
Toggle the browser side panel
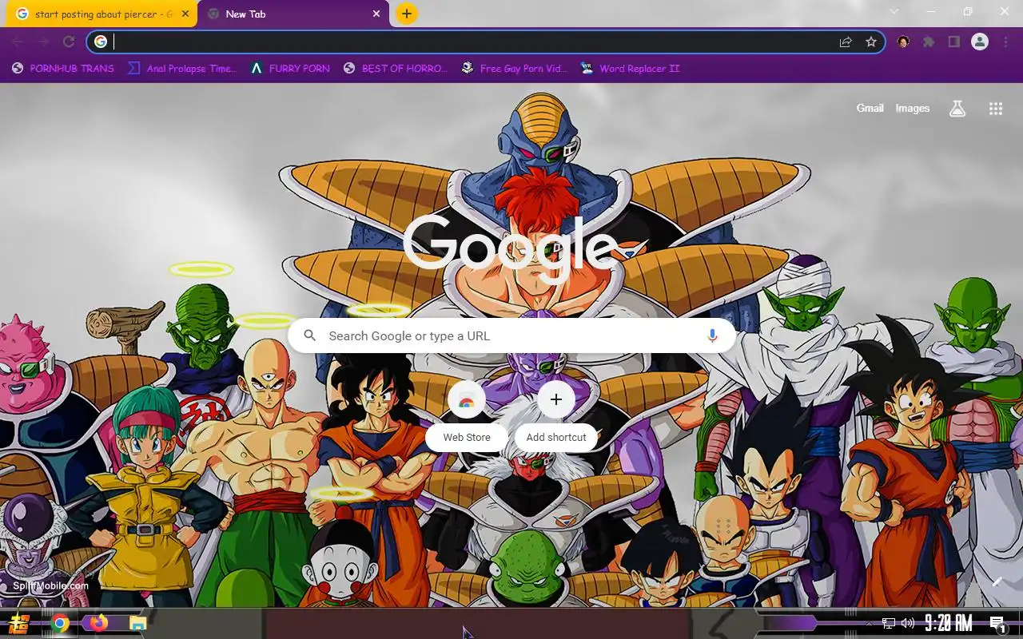[x=953, y=42]
